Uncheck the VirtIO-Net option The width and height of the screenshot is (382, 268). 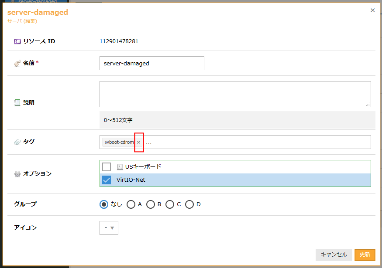coord(107,180)
